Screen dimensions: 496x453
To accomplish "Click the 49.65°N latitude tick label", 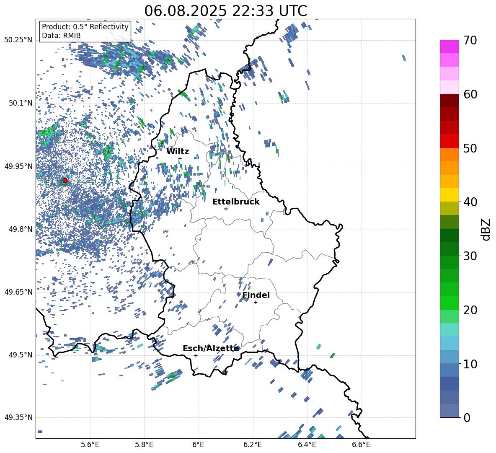I will point(18,292).
